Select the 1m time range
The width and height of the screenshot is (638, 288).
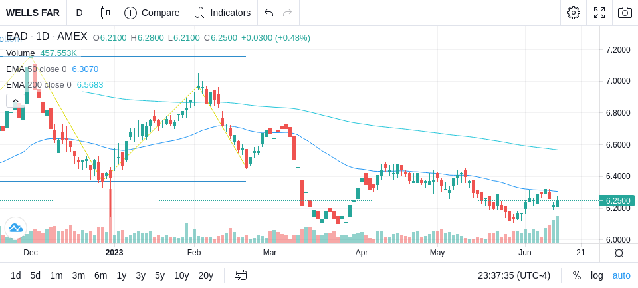56,276
